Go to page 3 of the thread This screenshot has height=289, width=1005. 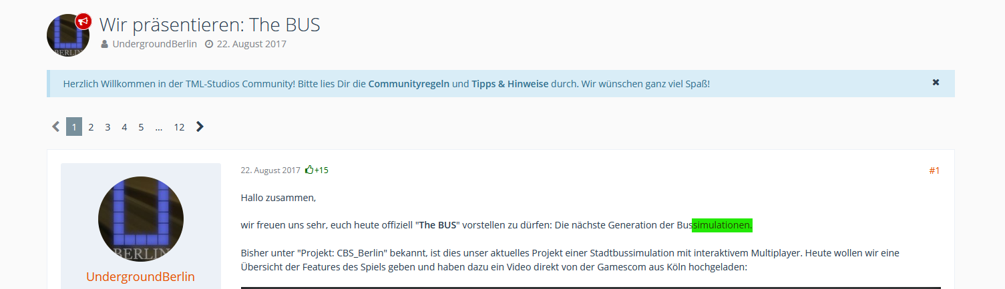[x=108, y=127]
